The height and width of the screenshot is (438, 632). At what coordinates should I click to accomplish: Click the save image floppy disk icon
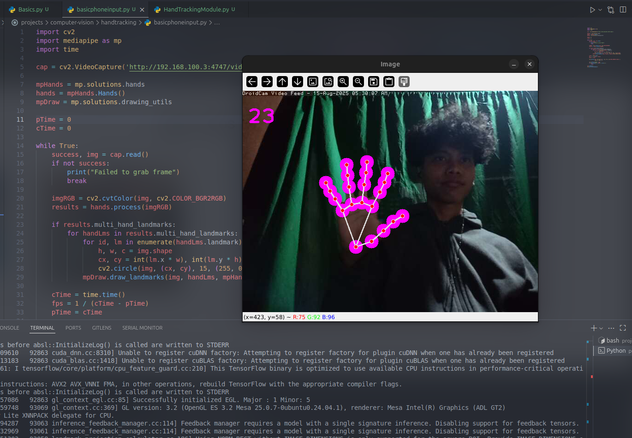[x=374, y=82]
